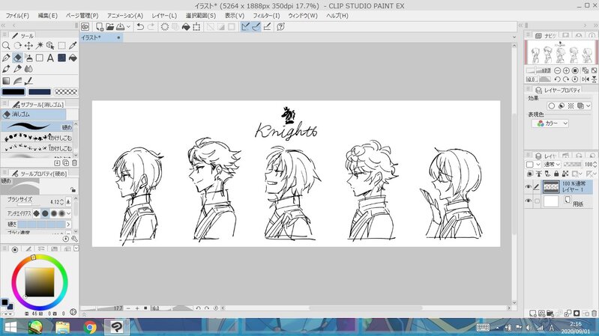Click the Redo arrow in command bar

[151, 27]
